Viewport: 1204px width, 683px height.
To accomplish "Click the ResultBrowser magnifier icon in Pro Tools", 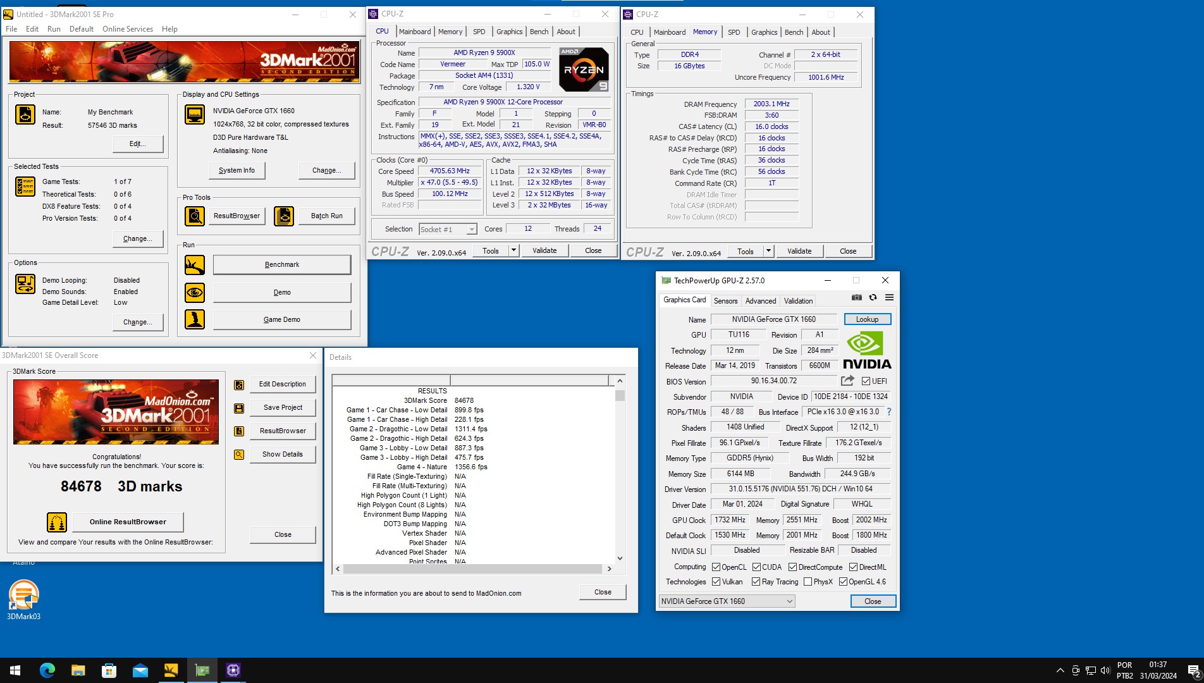I will point(195,216).
